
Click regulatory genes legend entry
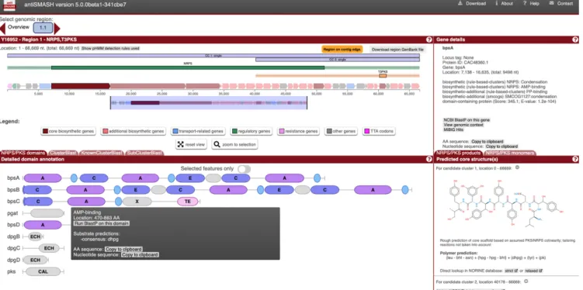click(251, 131)
